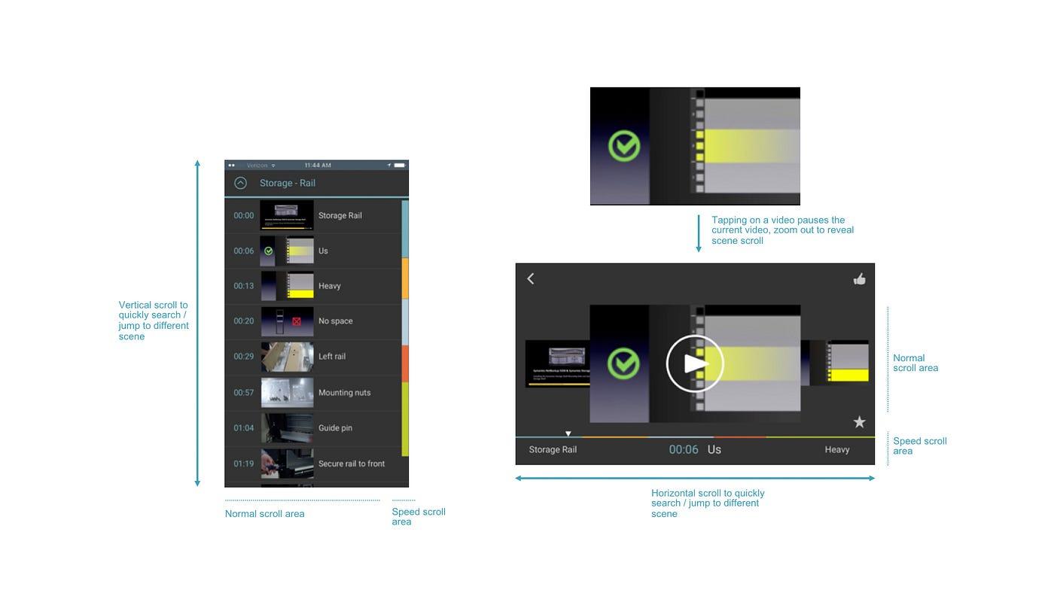Select the 'No space' label
This screenshot has height=593, width=1054.
[336, 321]
